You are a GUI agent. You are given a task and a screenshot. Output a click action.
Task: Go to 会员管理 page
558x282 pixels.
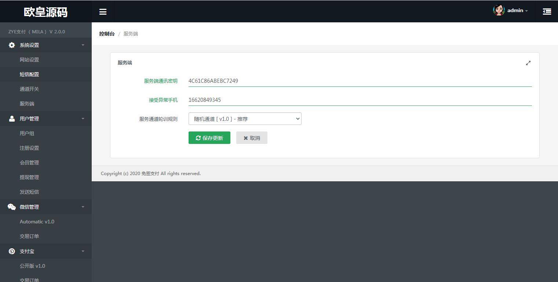(29, 163)
